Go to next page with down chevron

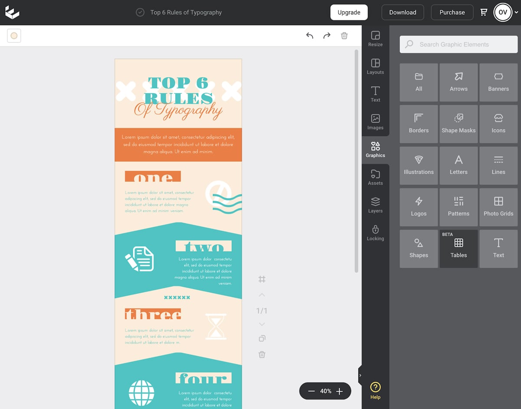point(262,324)
